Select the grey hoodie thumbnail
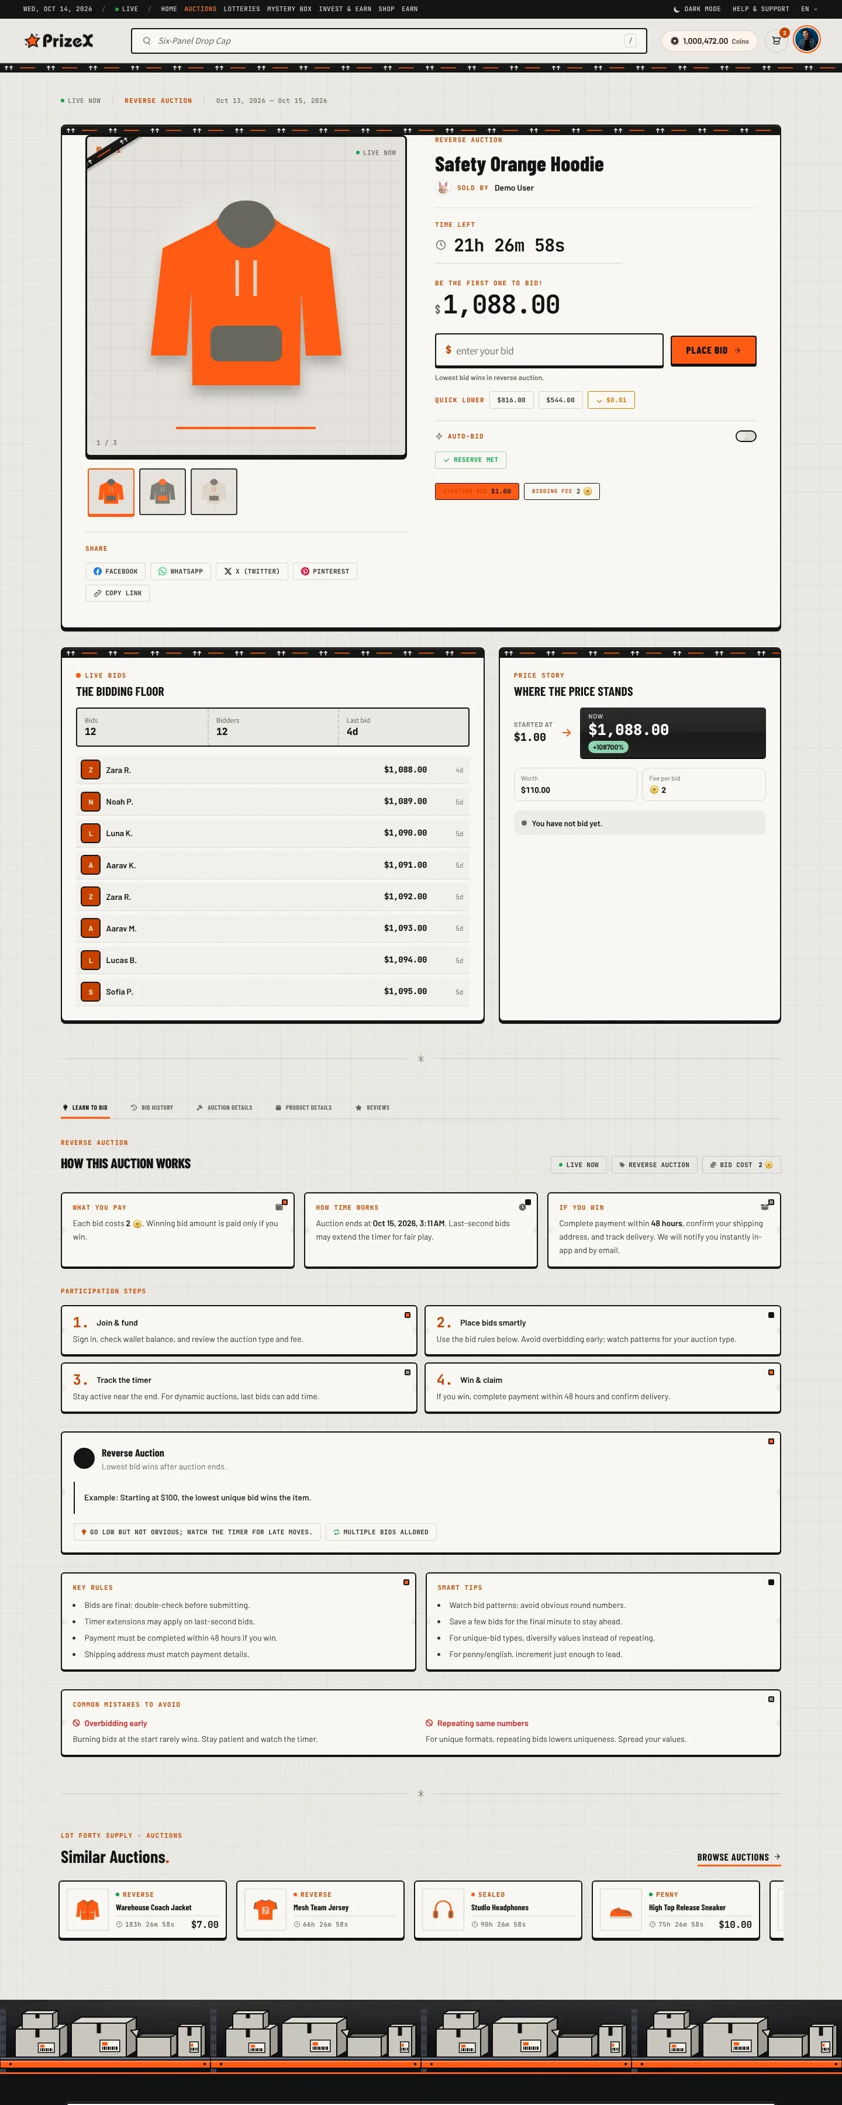The image size is (842, 2105). click(x=162, y=491)
